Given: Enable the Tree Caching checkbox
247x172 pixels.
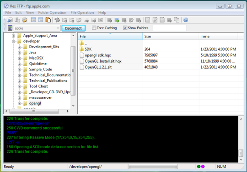Looking at the screenshot, I should point(94,28).
